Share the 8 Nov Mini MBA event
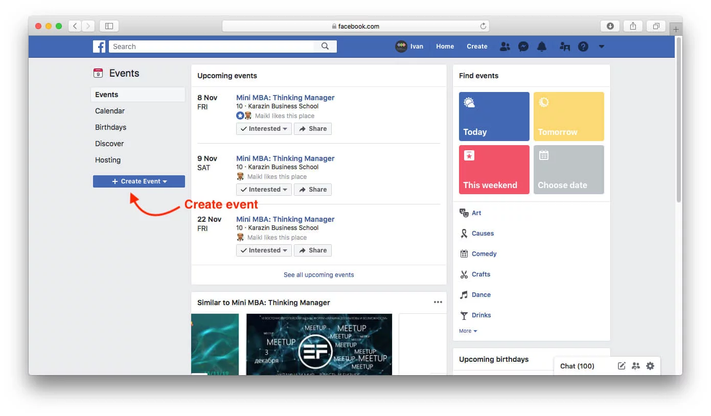The height and width of the screenshot is (416, 711). (312, 128)
